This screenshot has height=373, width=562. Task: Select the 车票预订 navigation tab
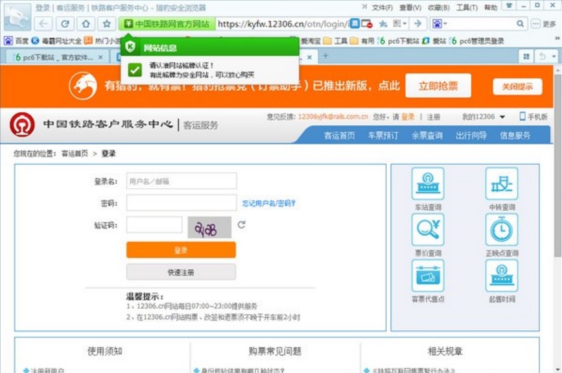[383, 135]
